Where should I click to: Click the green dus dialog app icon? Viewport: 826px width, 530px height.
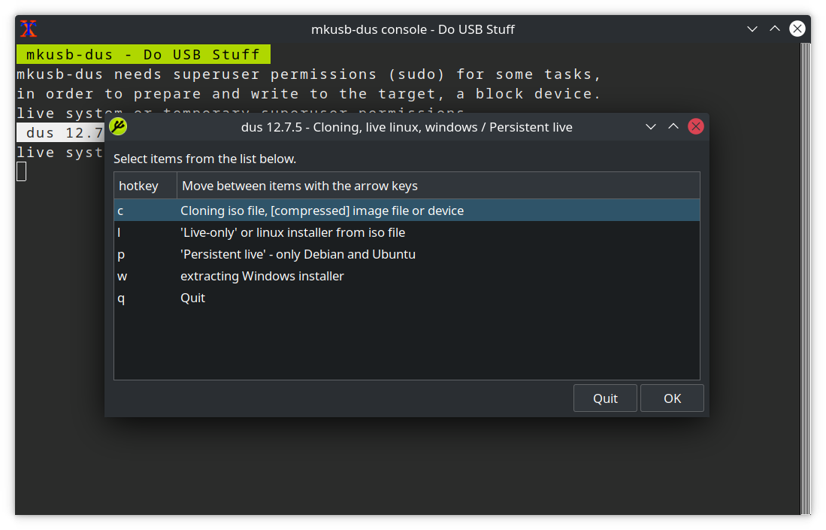118,126
